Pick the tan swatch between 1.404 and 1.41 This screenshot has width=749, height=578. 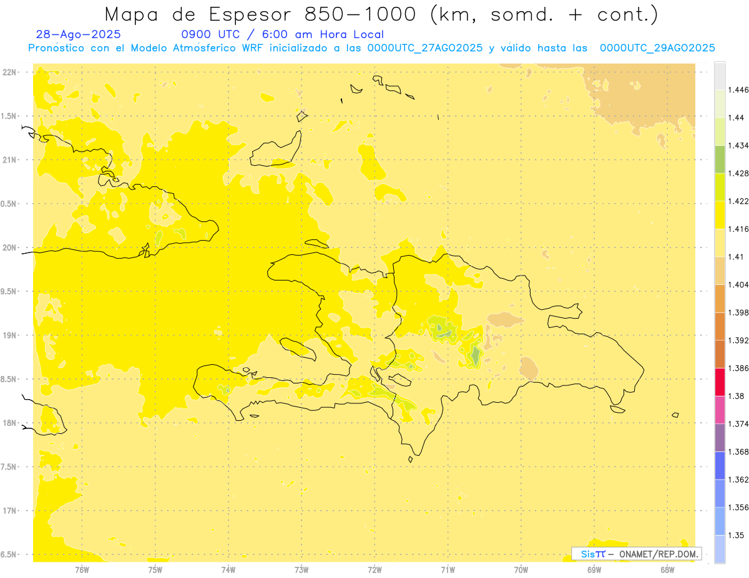(720, 270)
